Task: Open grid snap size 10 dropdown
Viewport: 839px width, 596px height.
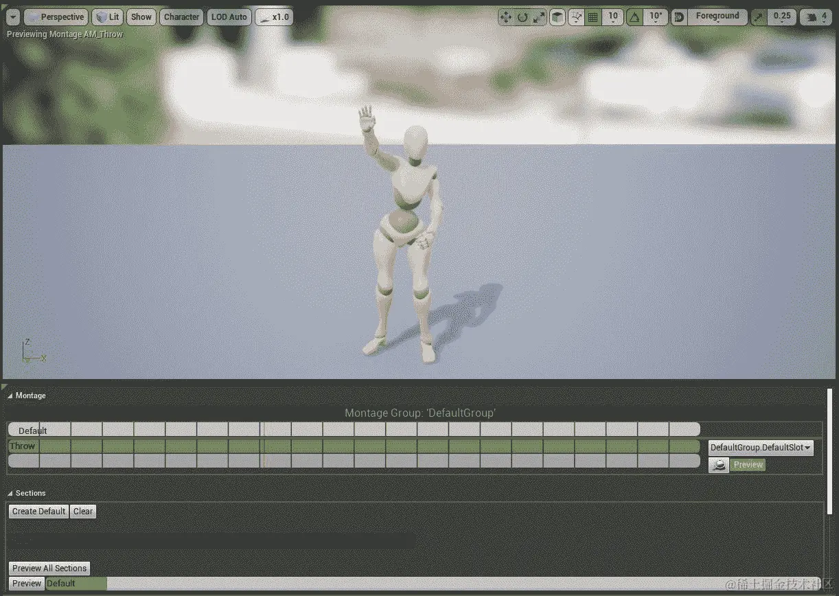Action: pyautogui.click(x=612, y=17)
